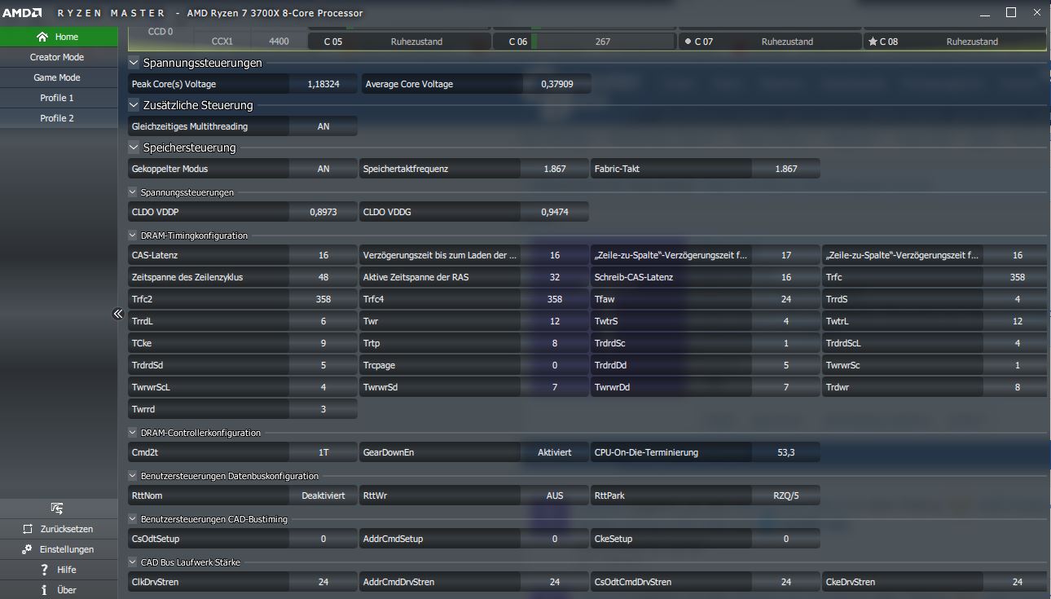Click the Tfaw value 24

(786, 299)
